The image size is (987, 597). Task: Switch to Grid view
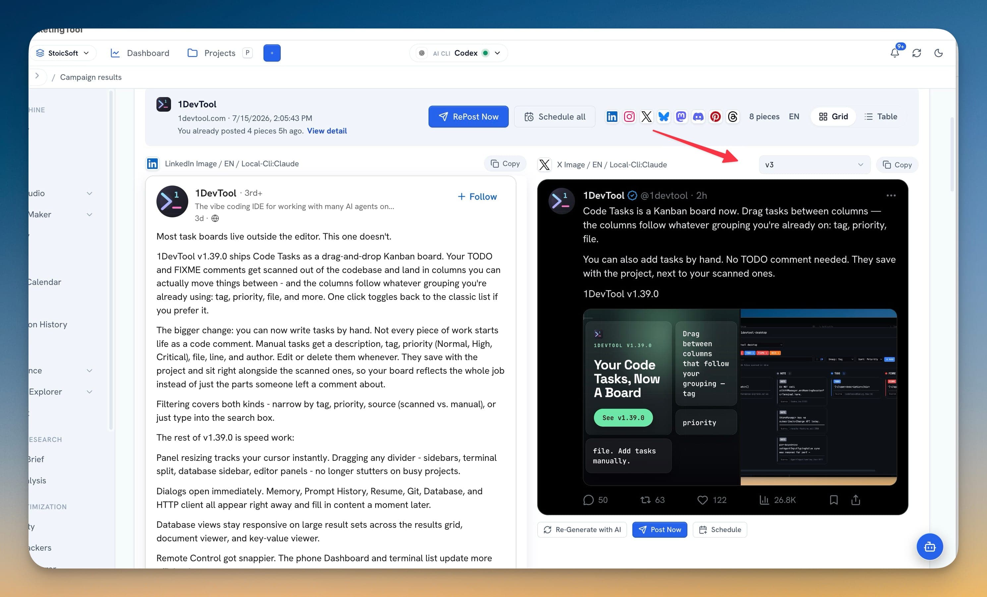click(x=833, y=117)
